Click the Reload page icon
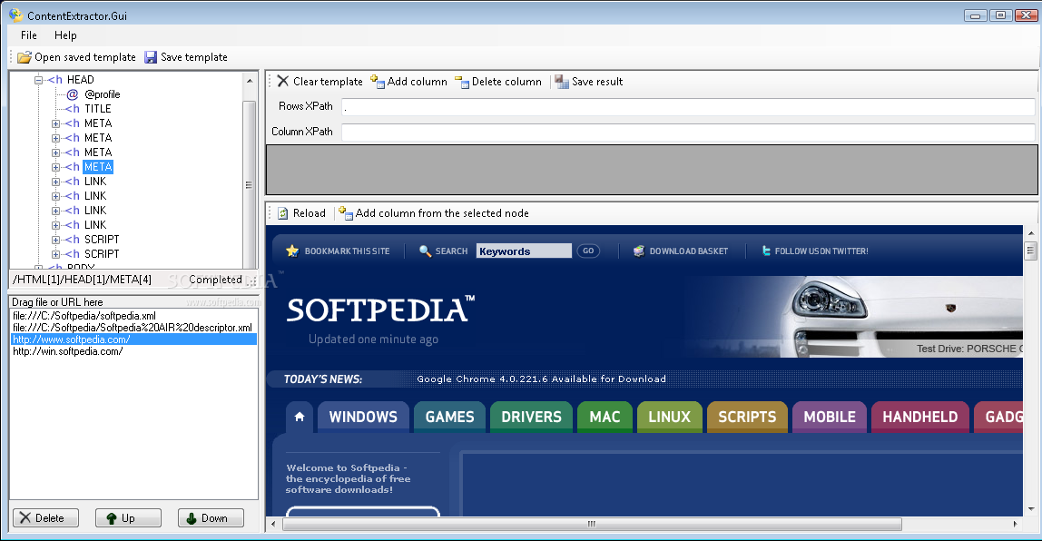 [283, 212]
